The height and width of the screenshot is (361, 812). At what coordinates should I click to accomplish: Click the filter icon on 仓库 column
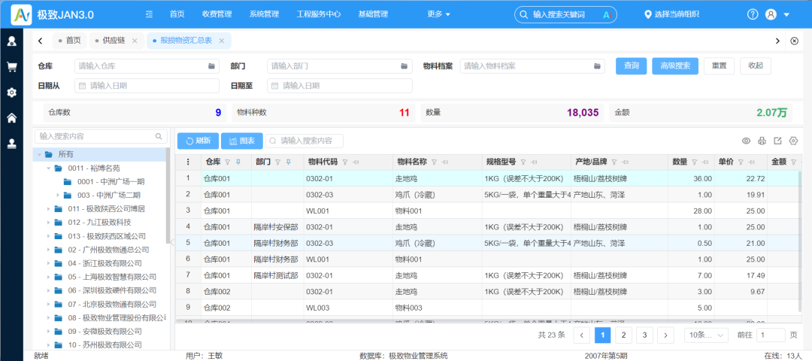(227, 162)
